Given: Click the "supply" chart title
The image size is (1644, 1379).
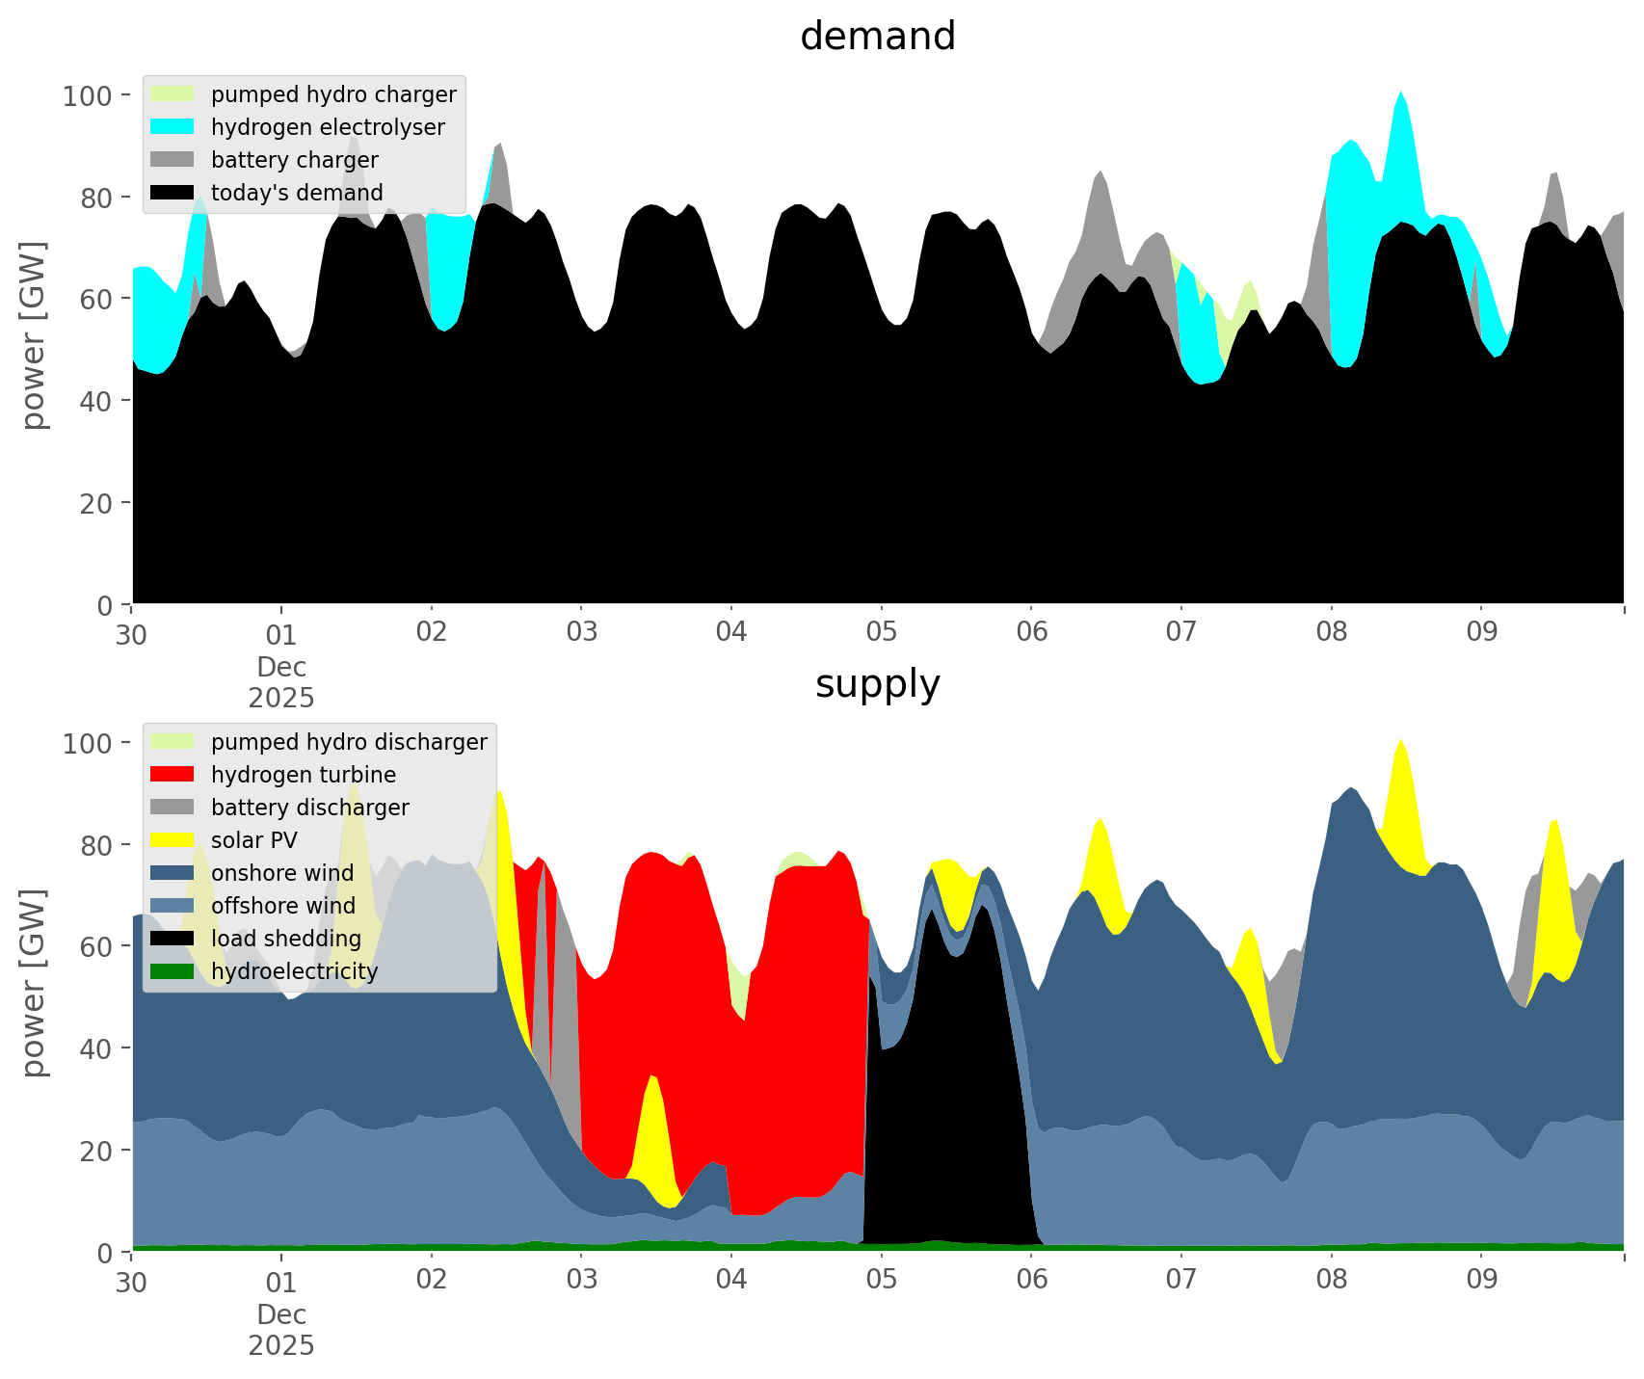Looking at the screenshot, I should point(877,684).
